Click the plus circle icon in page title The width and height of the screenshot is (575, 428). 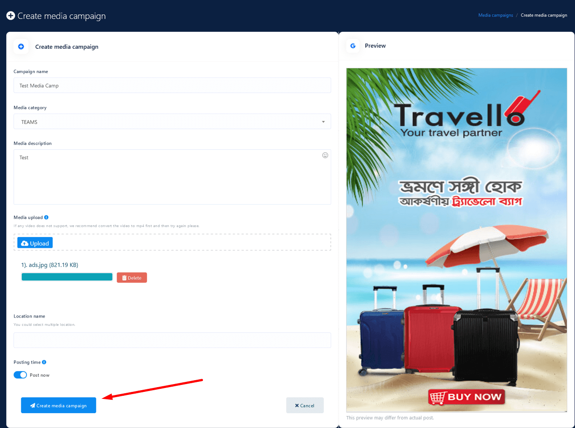(11, 16)
